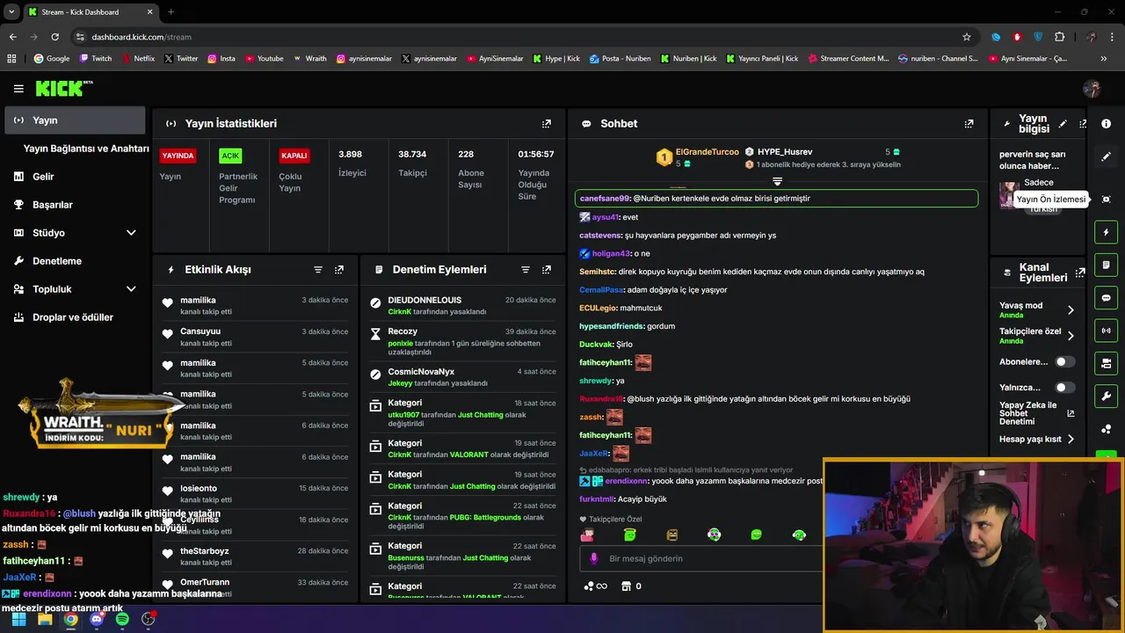Viewport: 1125px width, 633px height.
Task: Pop out the Denetim Eylemleri panel
Action: coord(547,270)
